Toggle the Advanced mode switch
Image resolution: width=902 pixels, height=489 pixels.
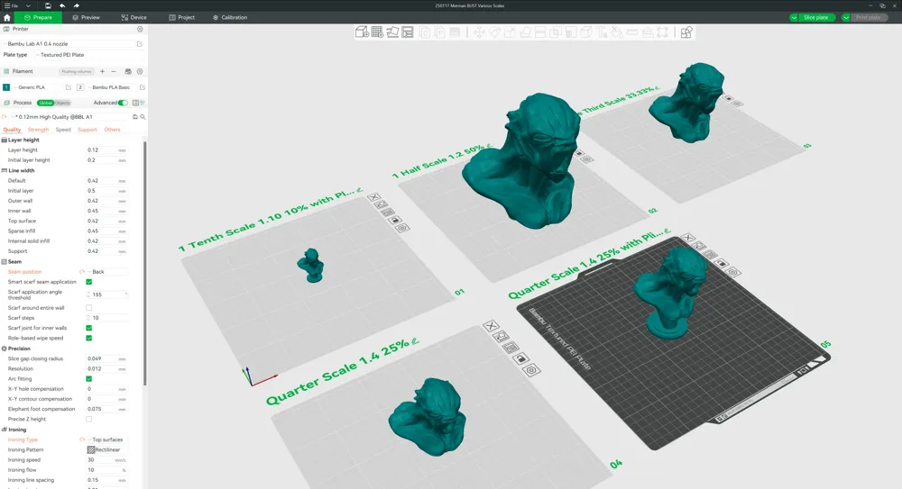[x=123, y=103]
